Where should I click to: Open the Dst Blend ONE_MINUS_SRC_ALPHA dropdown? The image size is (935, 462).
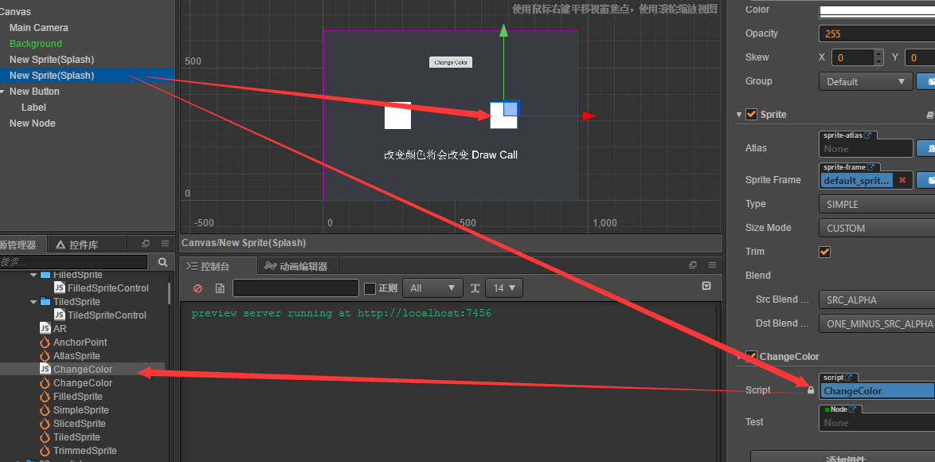click(x=877, y=323)
